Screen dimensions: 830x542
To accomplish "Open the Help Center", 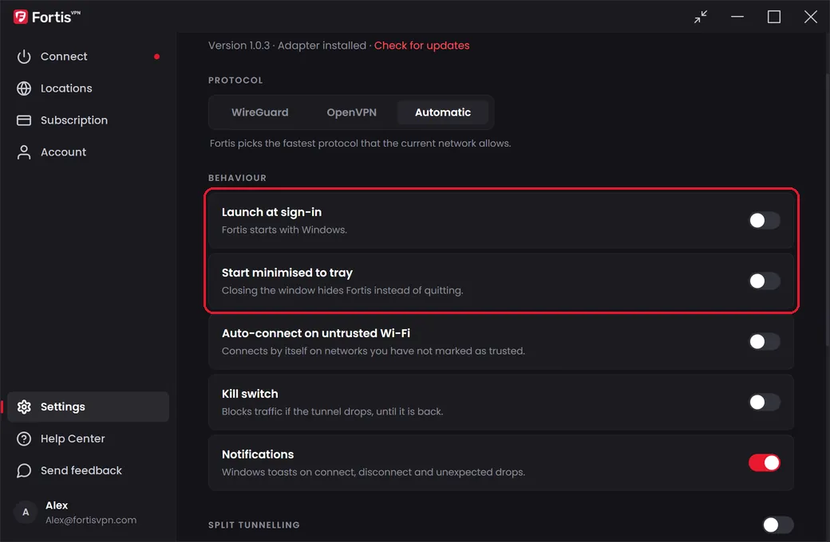I will click(x=89, y=438).
